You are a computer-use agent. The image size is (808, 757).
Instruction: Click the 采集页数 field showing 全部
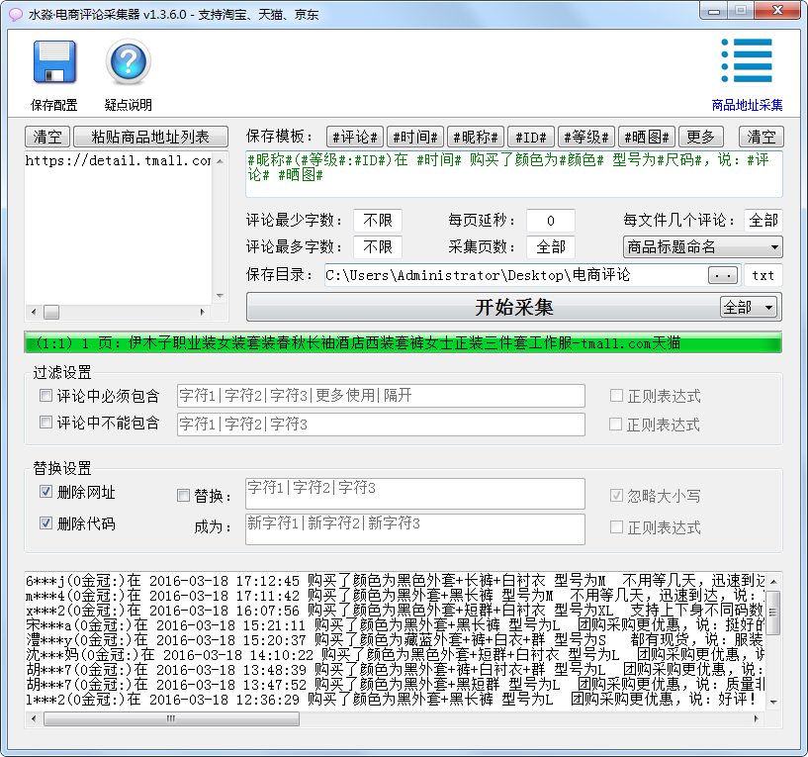point(551,246)
